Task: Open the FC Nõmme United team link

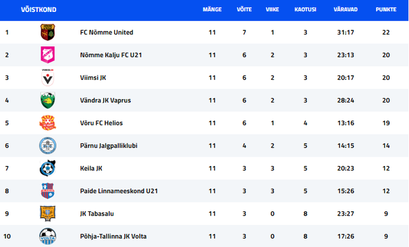Action: click(106, 32)
